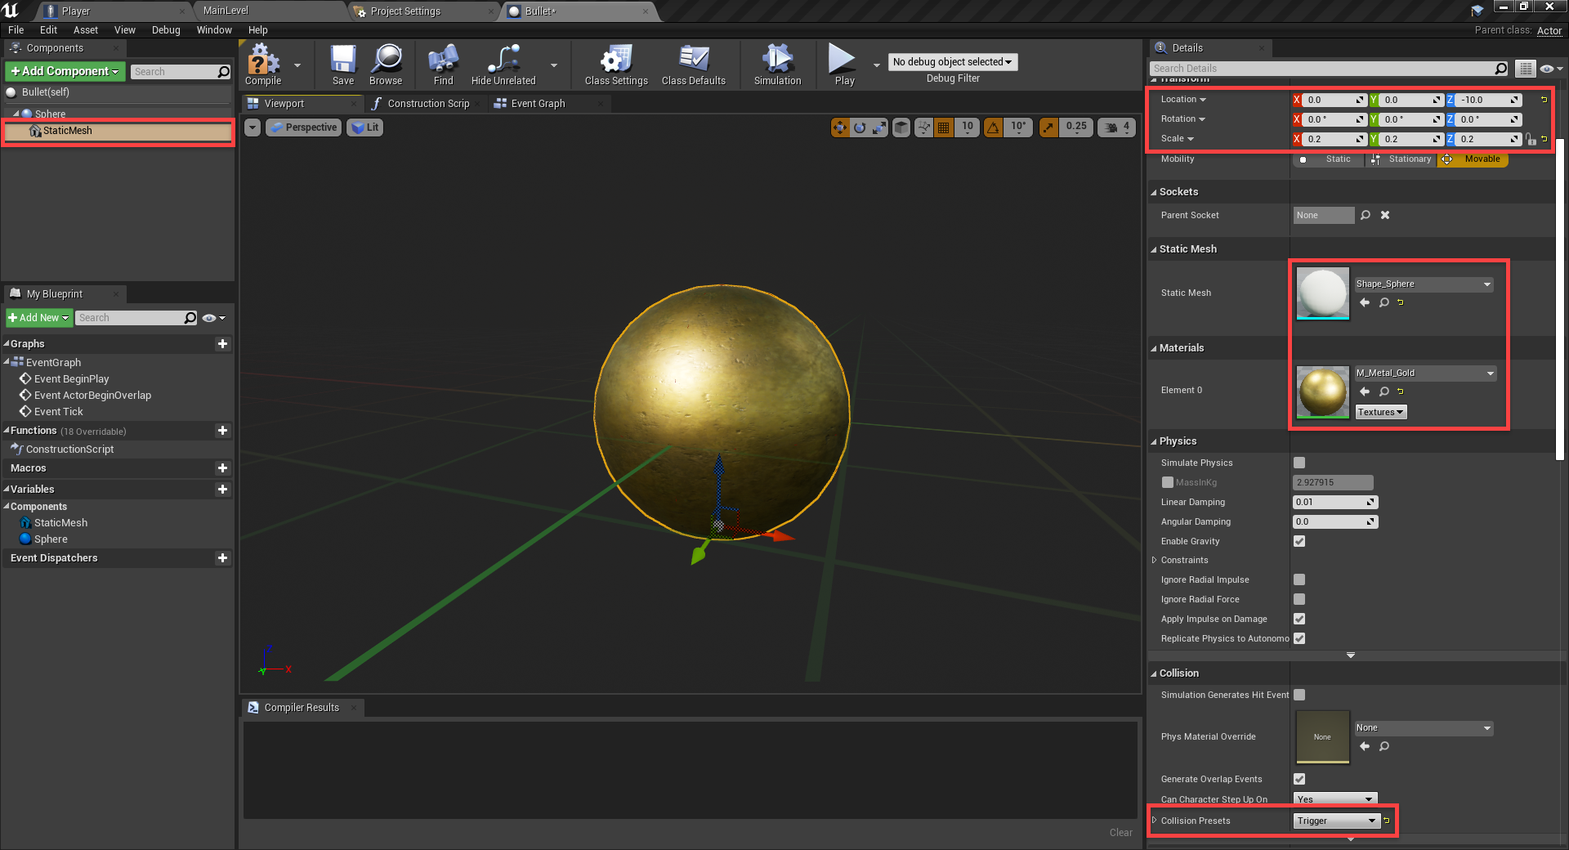This screenshot has height=850, width=1569.
Task: Open the M_Metal_Gold material dropdown
Action: pos(1424,373)
